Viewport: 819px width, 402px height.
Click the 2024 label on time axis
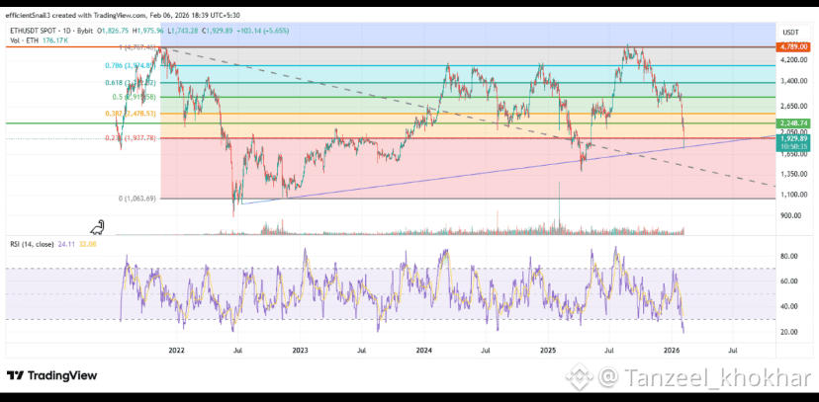point(423,350)
